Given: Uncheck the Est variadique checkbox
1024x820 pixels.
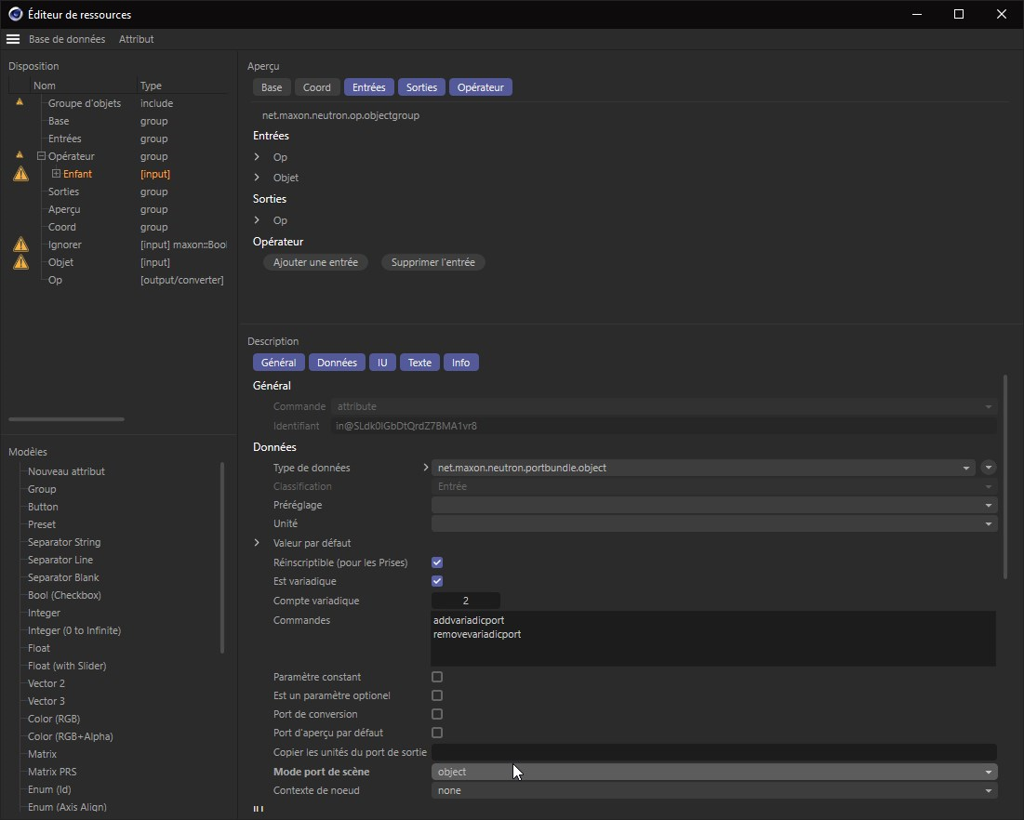Looking at the screenshot, I should coord(437,581).
